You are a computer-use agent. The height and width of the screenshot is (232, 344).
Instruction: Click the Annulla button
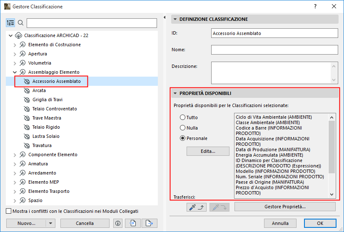280,223
